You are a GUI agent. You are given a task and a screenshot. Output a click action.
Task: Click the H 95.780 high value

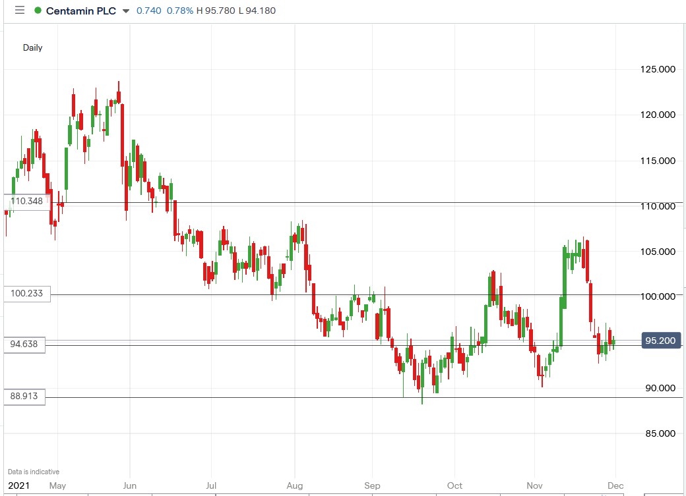pyautogui.click(x=216, y=11)
